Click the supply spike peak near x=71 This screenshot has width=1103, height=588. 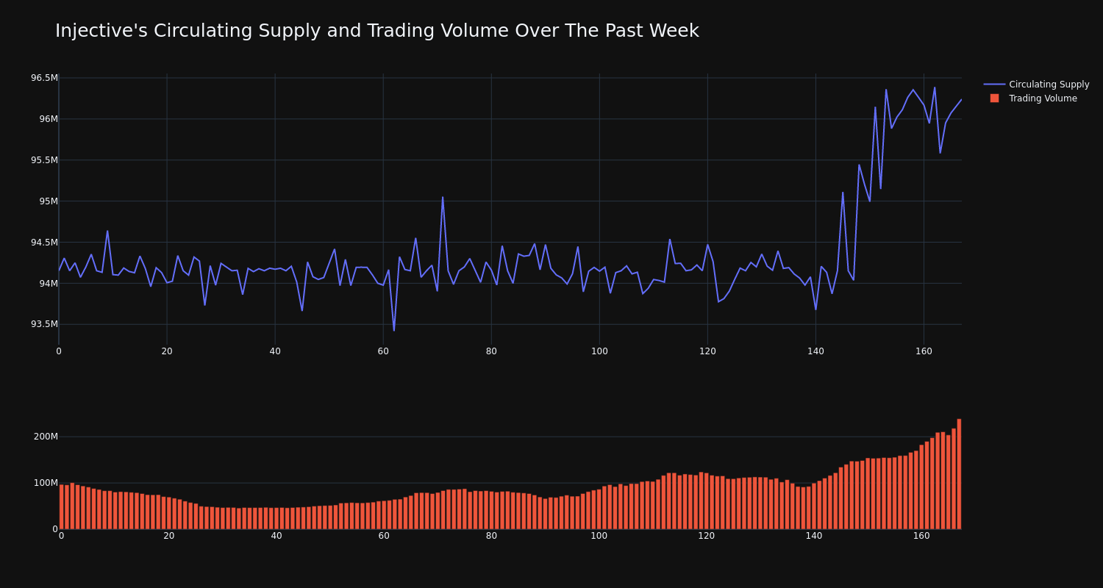pyautogui.click(x=443, y=197)
